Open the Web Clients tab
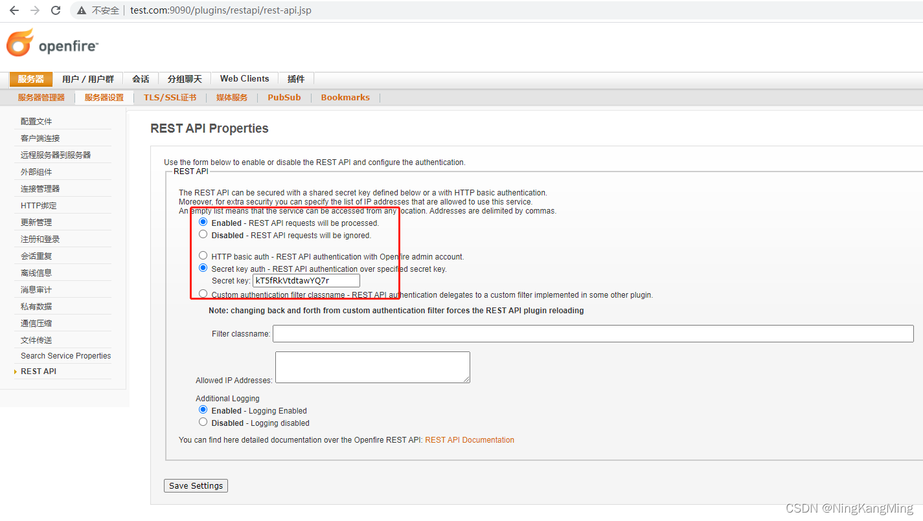Image resolution: width=923 pixels, height=521 pixels. tap(244, 79)
